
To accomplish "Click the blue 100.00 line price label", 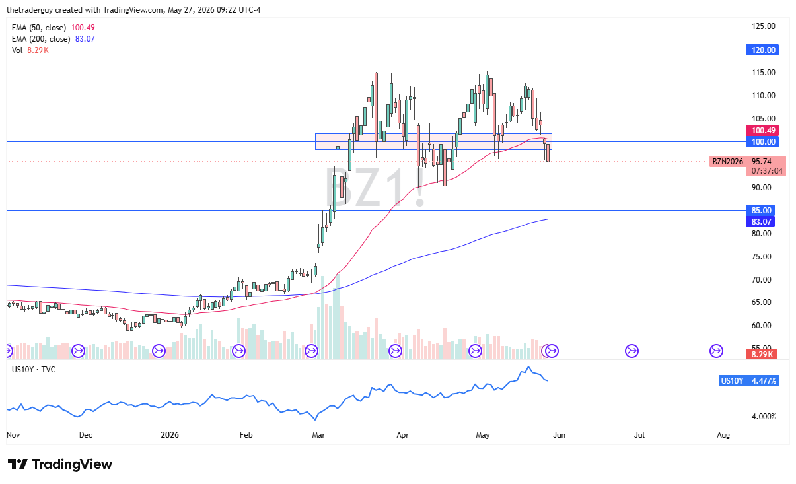I will pyautogui.click(x=762, y=142).
